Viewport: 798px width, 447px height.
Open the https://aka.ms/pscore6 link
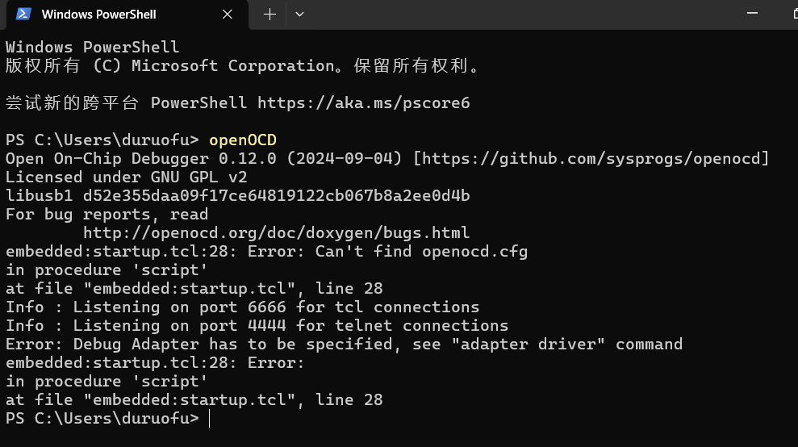(363, 102)
